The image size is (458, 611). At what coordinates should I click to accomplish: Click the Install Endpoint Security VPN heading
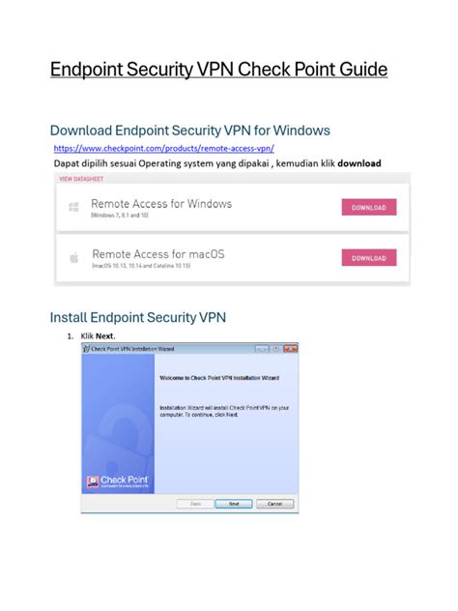coord(138,317)
